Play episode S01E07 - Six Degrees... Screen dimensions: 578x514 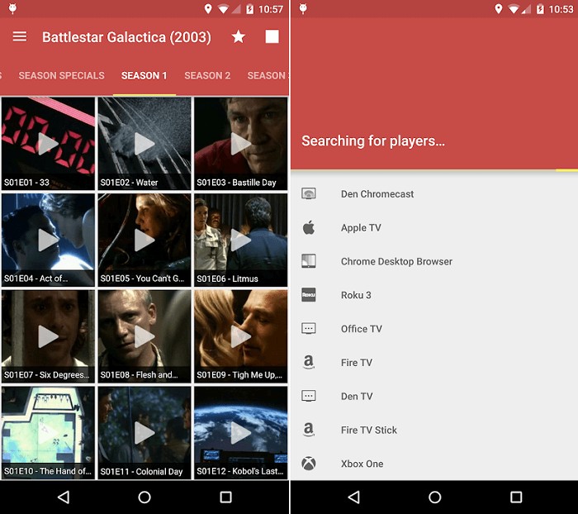48,336
